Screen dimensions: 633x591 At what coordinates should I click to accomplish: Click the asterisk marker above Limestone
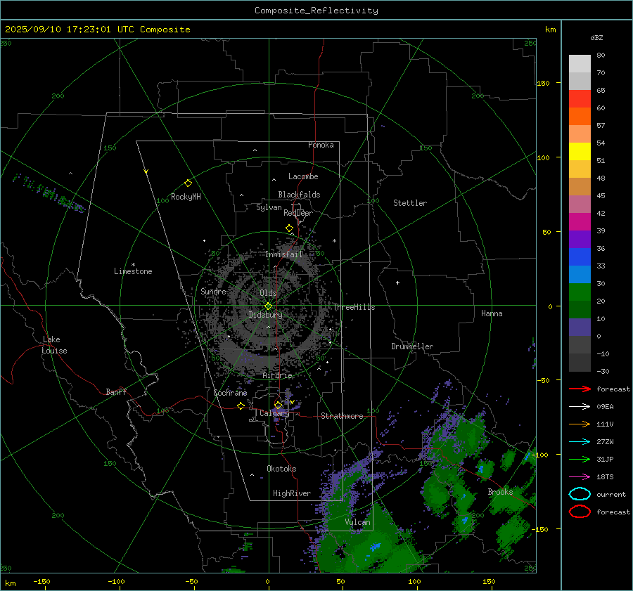pyautogui.click(x=133, y=265)
